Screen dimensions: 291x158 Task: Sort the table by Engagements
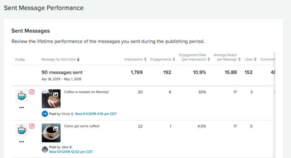[163, 59]
